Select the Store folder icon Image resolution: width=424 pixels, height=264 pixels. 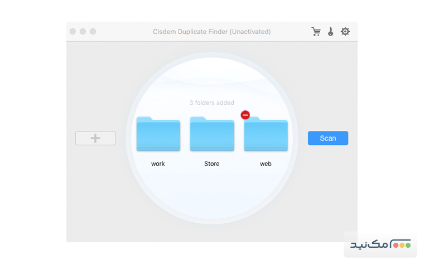point(212,134)
